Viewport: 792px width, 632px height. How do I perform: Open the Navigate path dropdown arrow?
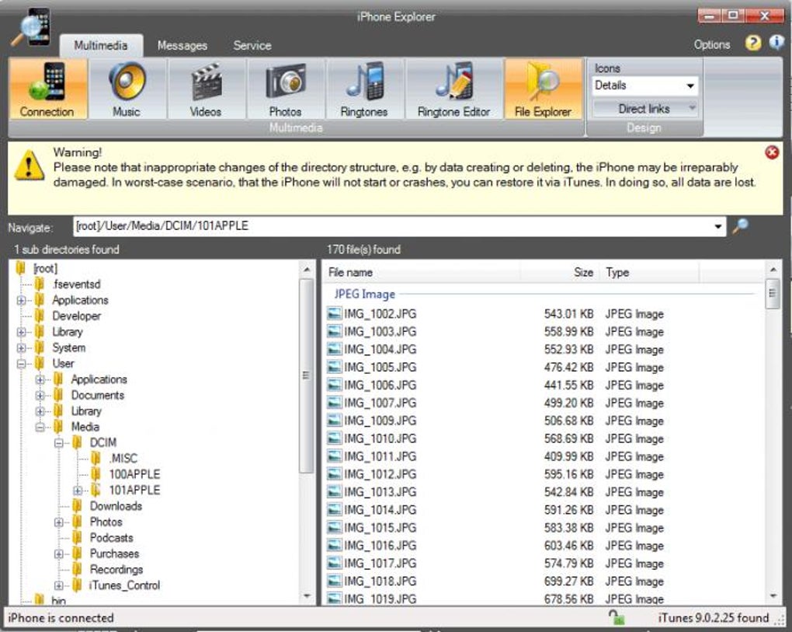tap(717, 226)
